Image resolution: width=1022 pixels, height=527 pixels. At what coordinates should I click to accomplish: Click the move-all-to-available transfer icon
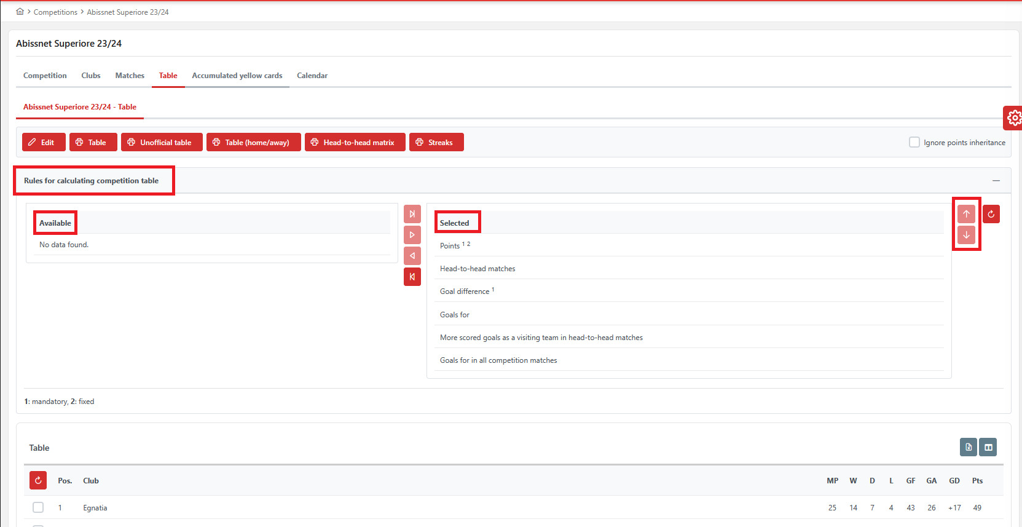(412, 277)
